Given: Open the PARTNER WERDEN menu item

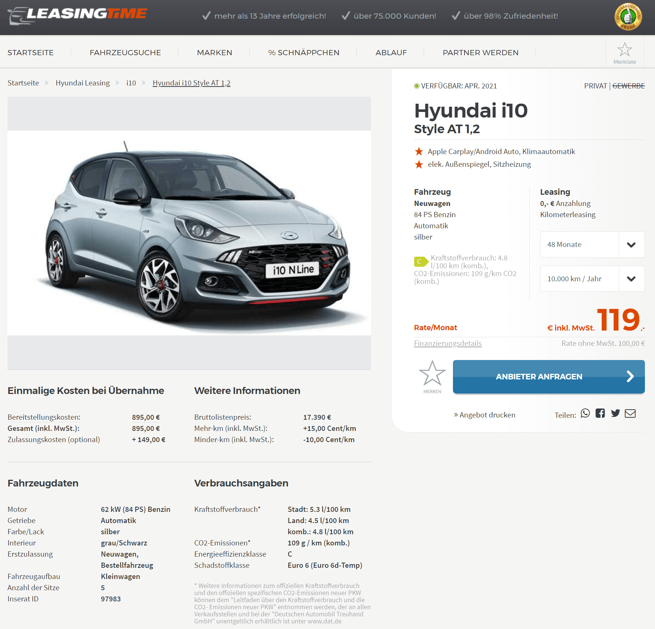Looking at the screenshot, I should 481,53.
